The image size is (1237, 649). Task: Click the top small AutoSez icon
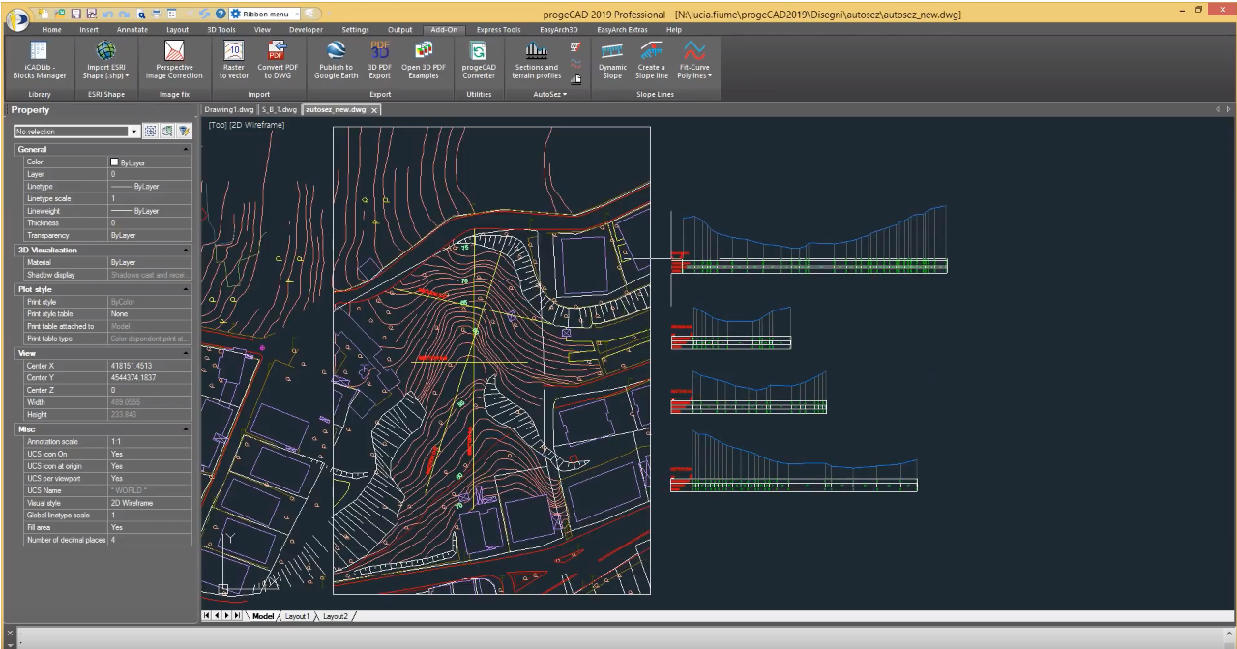click(x=576, y=46)
